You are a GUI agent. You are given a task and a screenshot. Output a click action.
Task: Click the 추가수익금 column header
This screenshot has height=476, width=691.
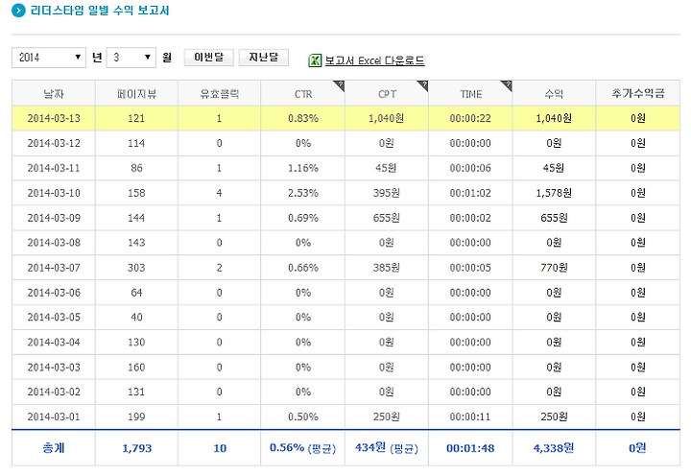[637, 93]
